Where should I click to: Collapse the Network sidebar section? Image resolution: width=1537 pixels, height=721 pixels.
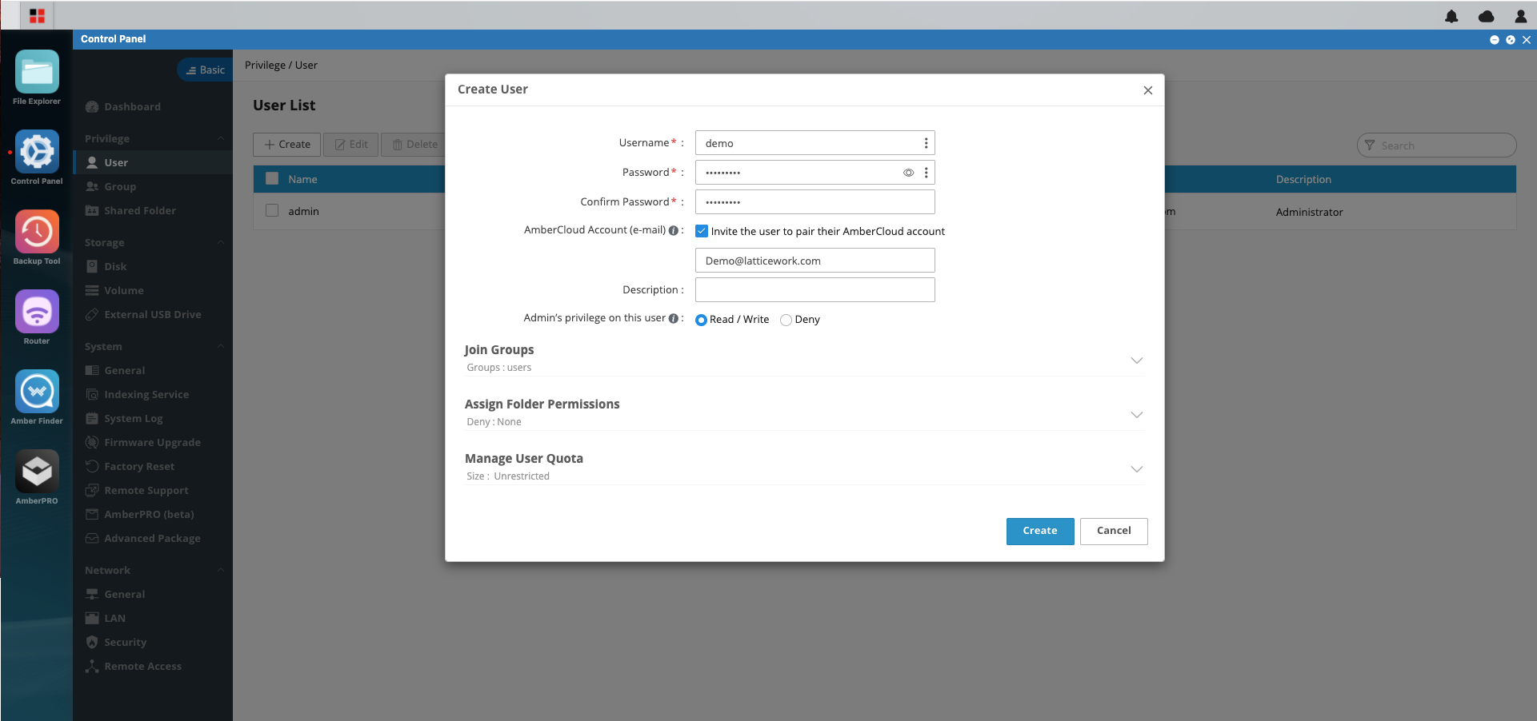pyautogui.click(x=221, y=570)
